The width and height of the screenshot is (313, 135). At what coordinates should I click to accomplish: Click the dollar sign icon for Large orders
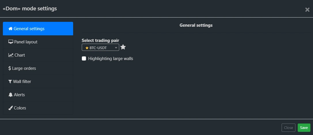[x=10, y=68]
